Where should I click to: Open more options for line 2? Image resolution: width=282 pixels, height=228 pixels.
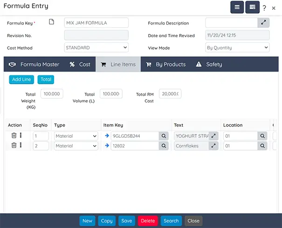[x=21, y=146]
